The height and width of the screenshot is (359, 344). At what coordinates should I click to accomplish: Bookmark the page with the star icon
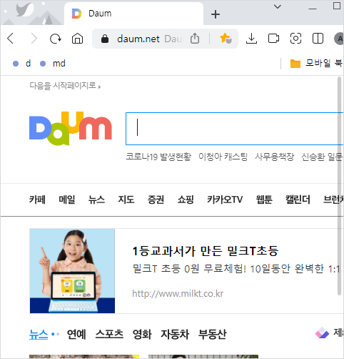pos(226,39)
